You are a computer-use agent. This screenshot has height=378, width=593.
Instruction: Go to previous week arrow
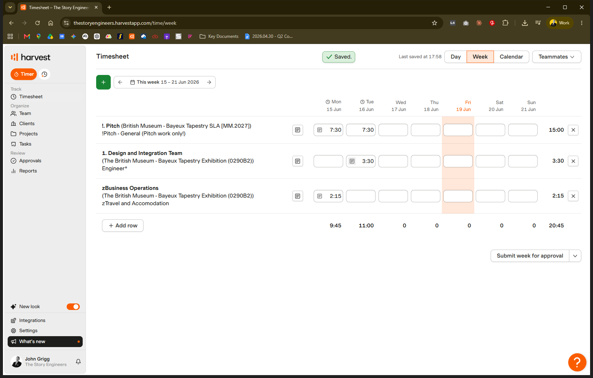(x=120, y=82)
